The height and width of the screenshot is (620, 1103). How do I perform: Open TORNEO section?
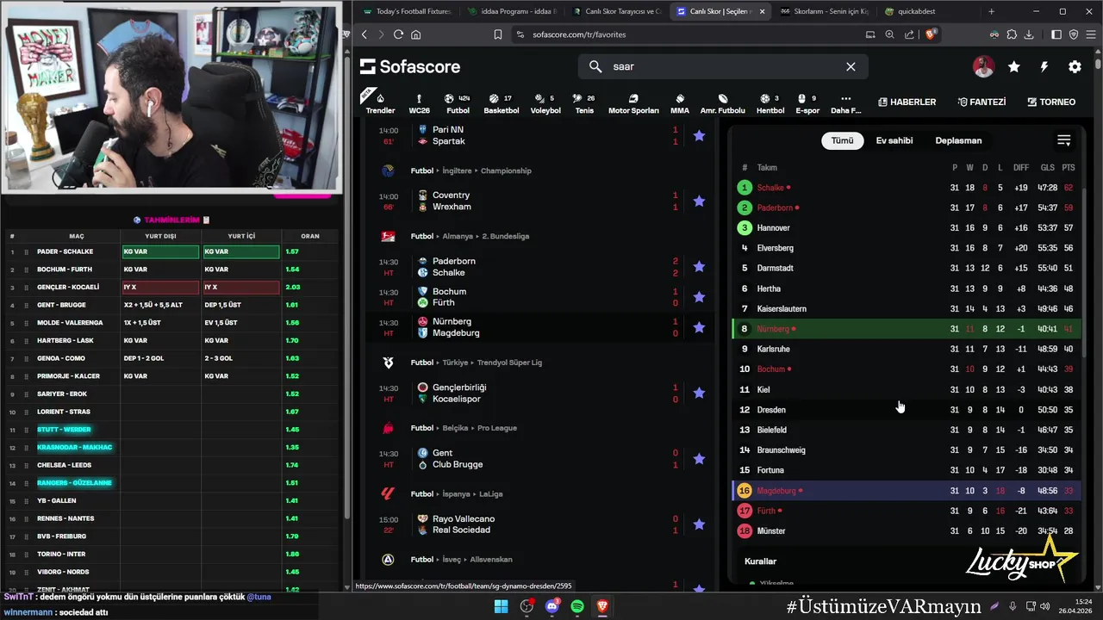[1051, 102]
